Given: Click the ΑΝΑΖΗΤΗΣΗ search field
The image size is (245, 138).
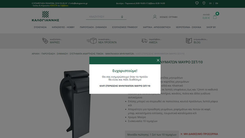Looking at the screenshot, I should (103, 17).
